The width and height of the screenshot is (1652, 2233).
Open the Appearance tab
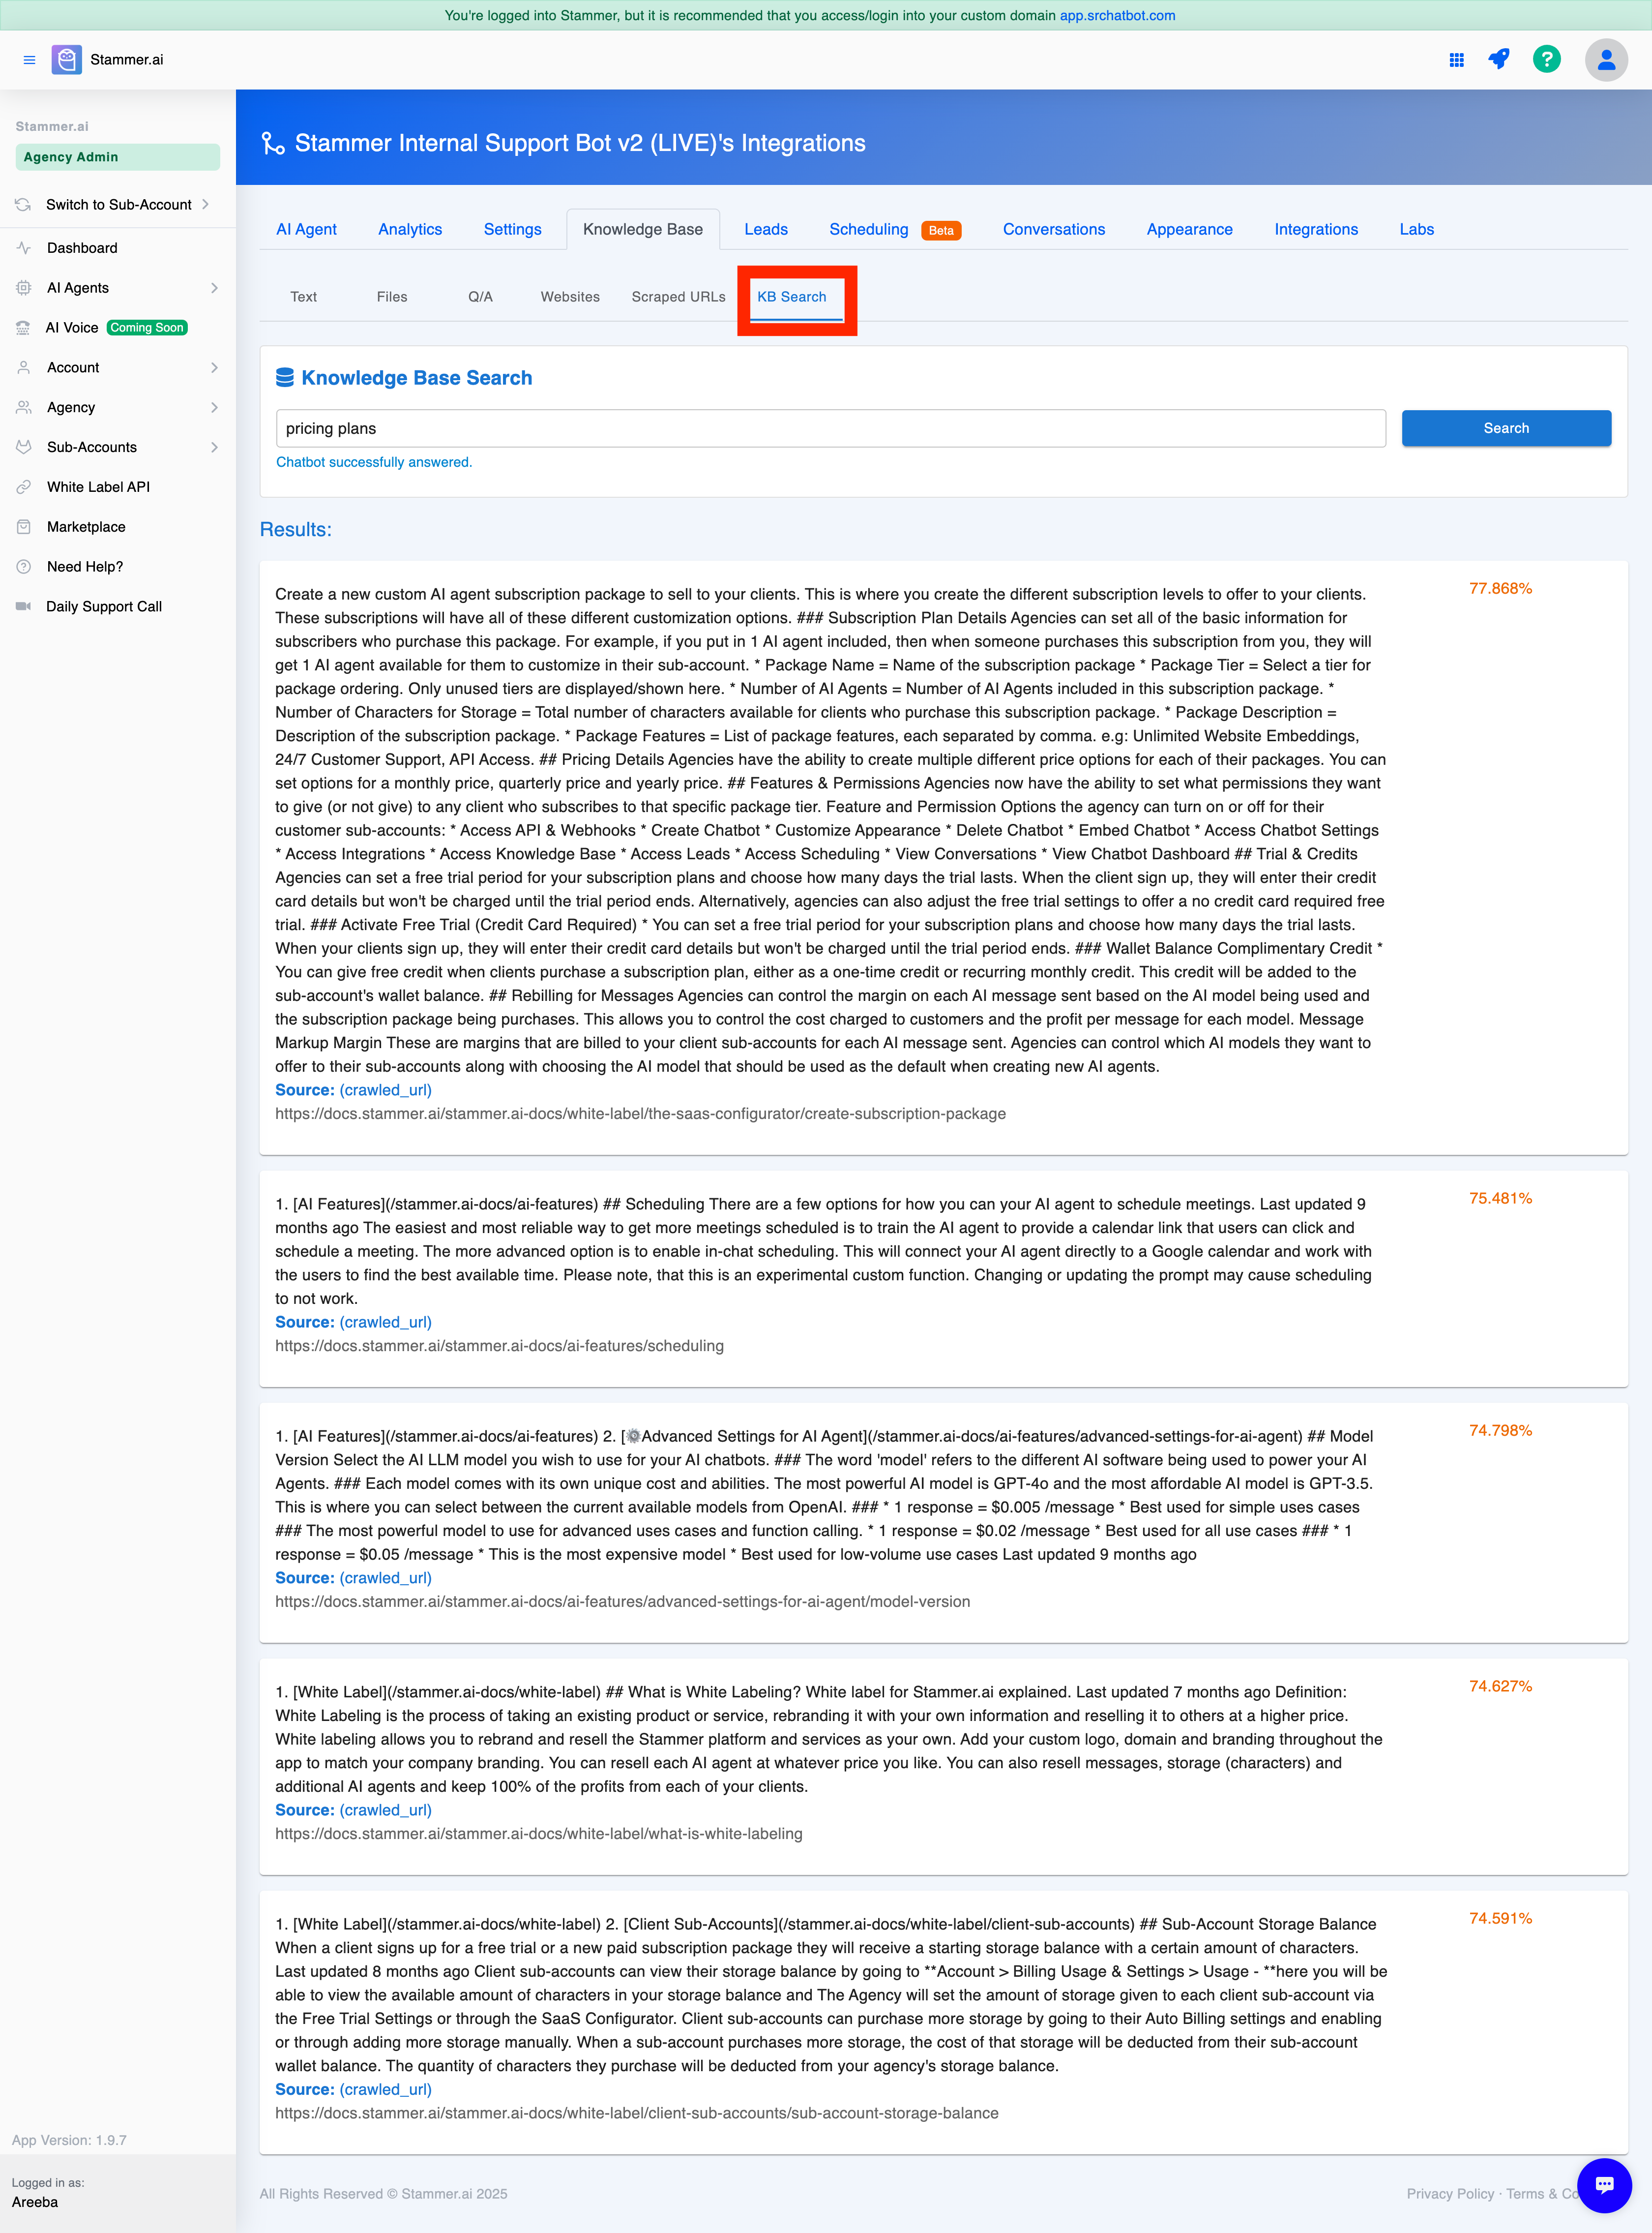[x=1189, y=229]
